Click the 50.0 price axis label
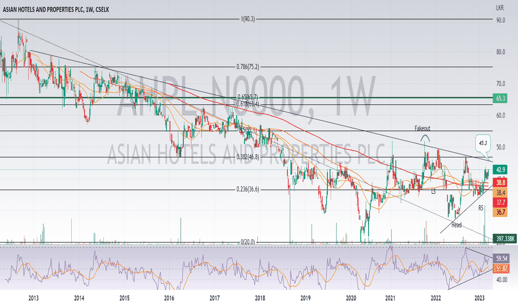Image resolution: width=518 pixels, height=306 pixels. (x=500, y=147)
